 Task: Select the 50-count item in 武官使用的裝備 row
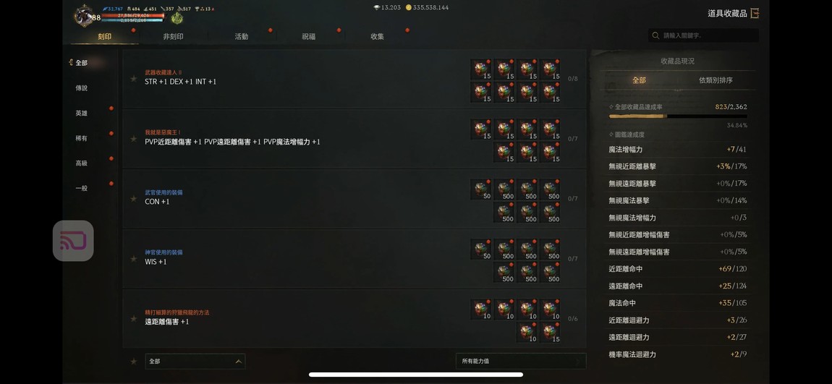481,189
